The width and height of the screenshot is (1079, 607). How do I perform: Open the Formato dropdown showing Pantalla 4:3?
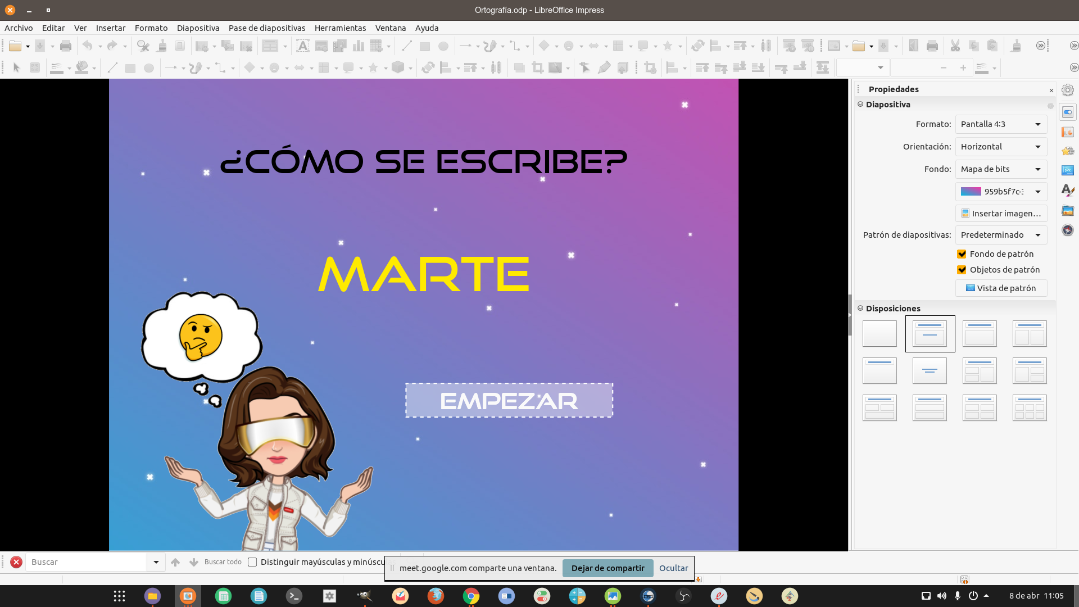click(x=1001, y=124)
